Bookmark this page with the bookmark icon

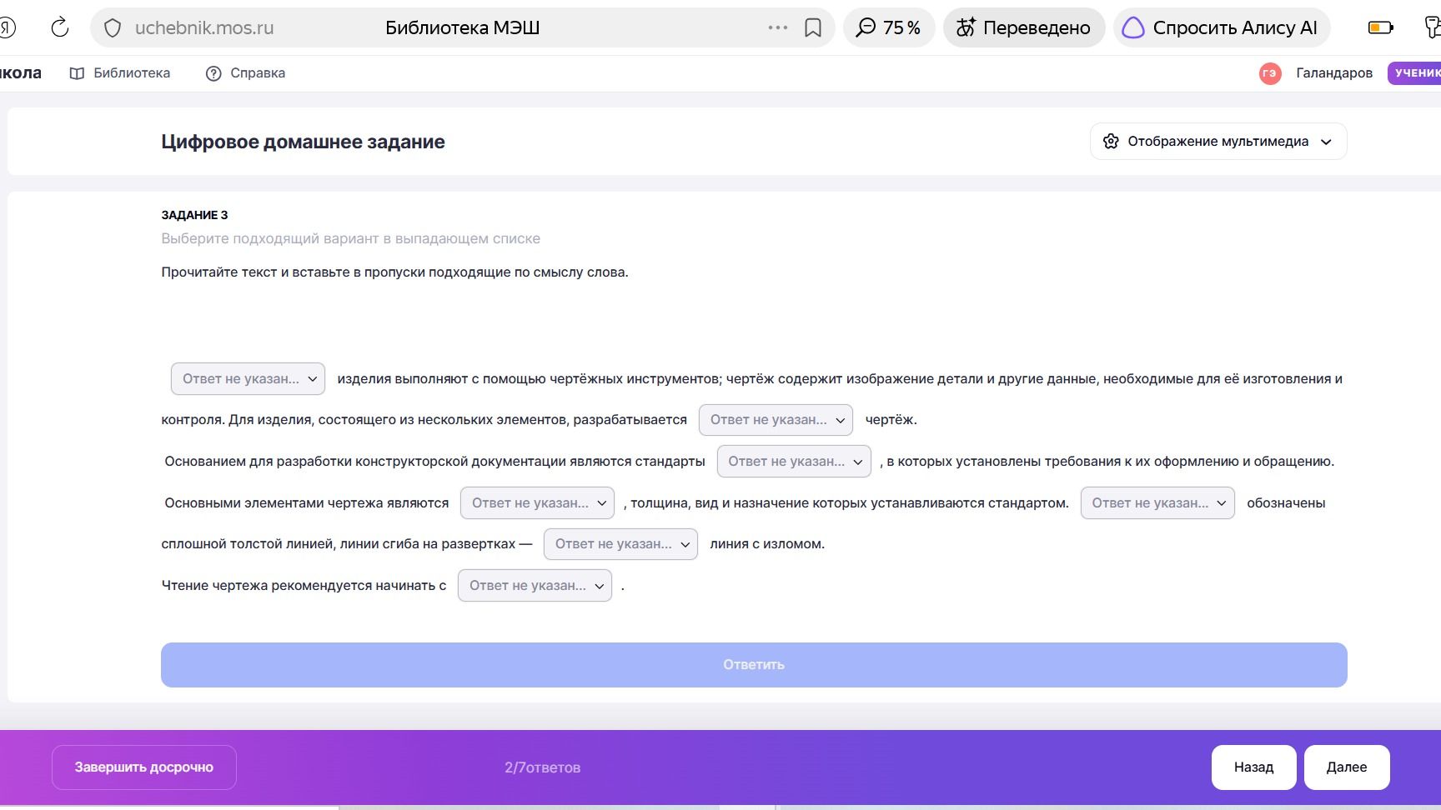pyautogui.click(x=812, y=27)
